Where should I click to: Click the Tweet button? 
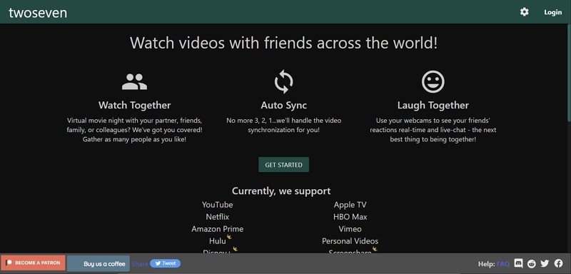click(x=165, y=263)
